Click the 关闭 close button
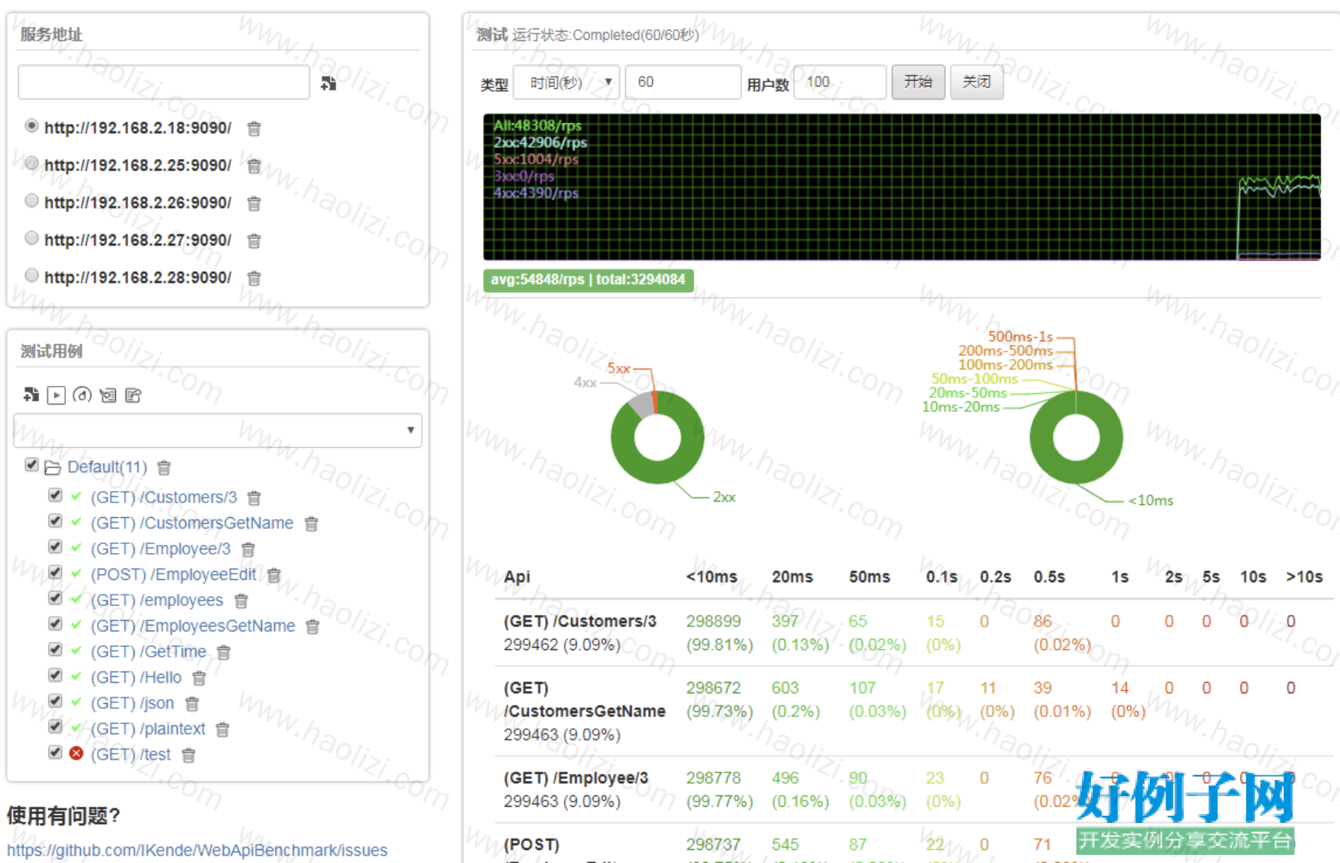This screenshot has width=1340, height=863. click(977, 82)
